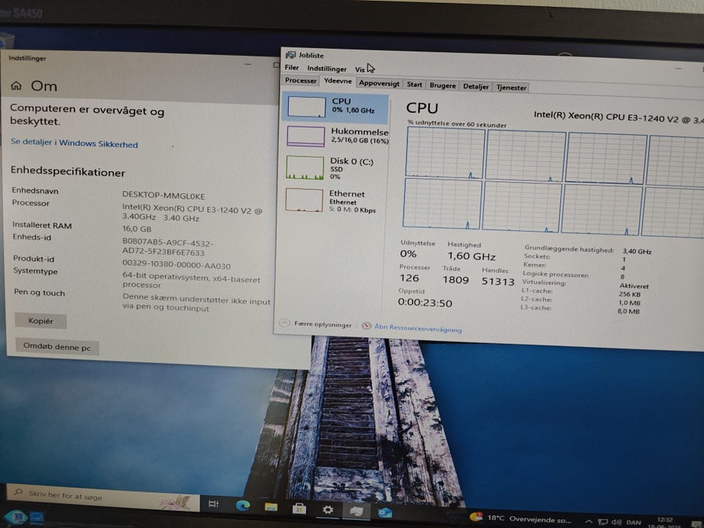Click the Handles value 51313
Viewport: 704px width, 528px height.
click(x=498, y=282)
